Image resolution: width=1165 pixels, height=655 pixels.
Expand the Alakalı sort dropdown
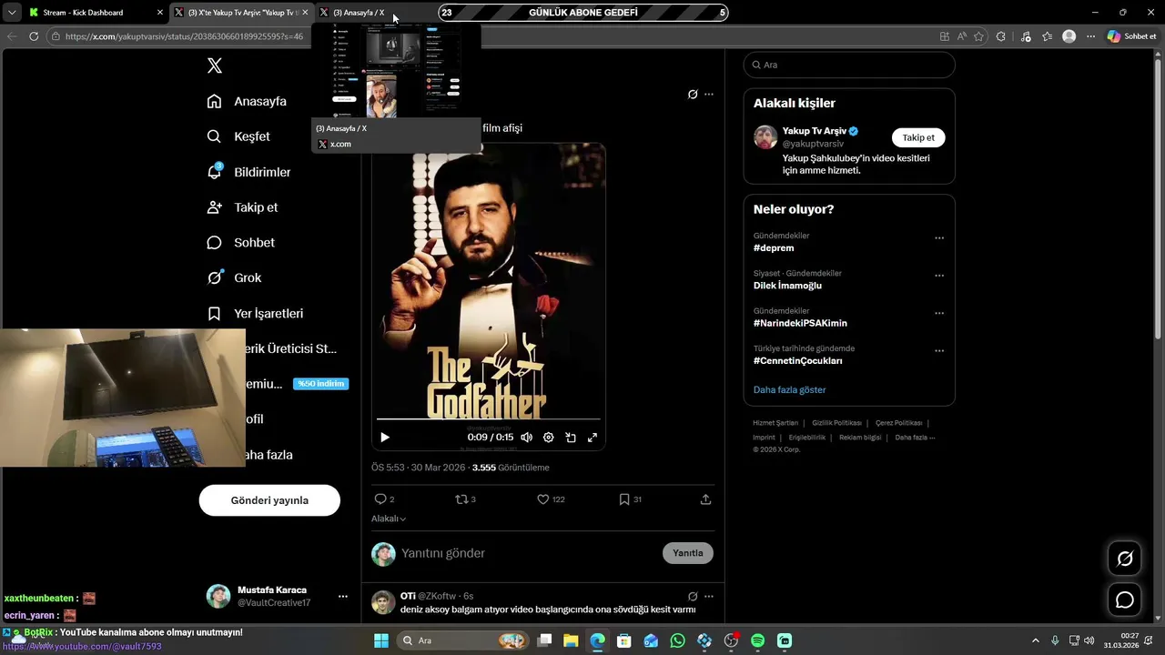pyautogui.click(x=389, y=519)
